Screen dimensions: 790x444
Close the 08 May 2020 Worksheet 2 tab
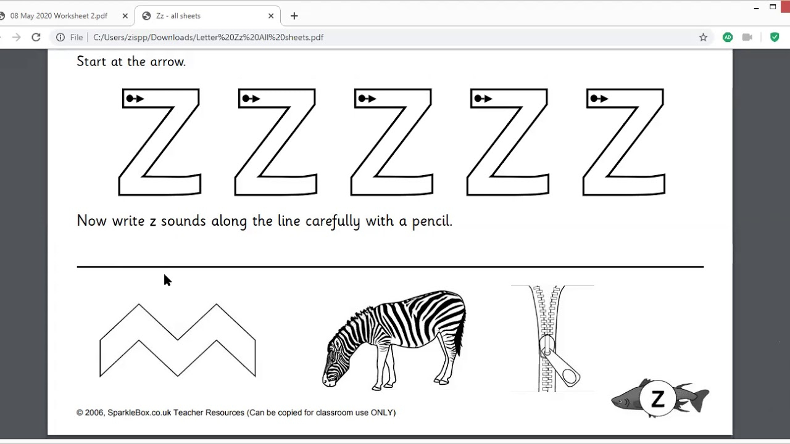tap(125, 16)
